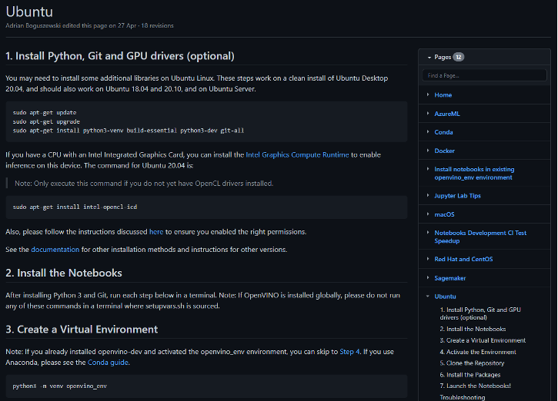The image size is (558, 401).
Task: Click the Find a Page search field
Action: pos(484,75)
